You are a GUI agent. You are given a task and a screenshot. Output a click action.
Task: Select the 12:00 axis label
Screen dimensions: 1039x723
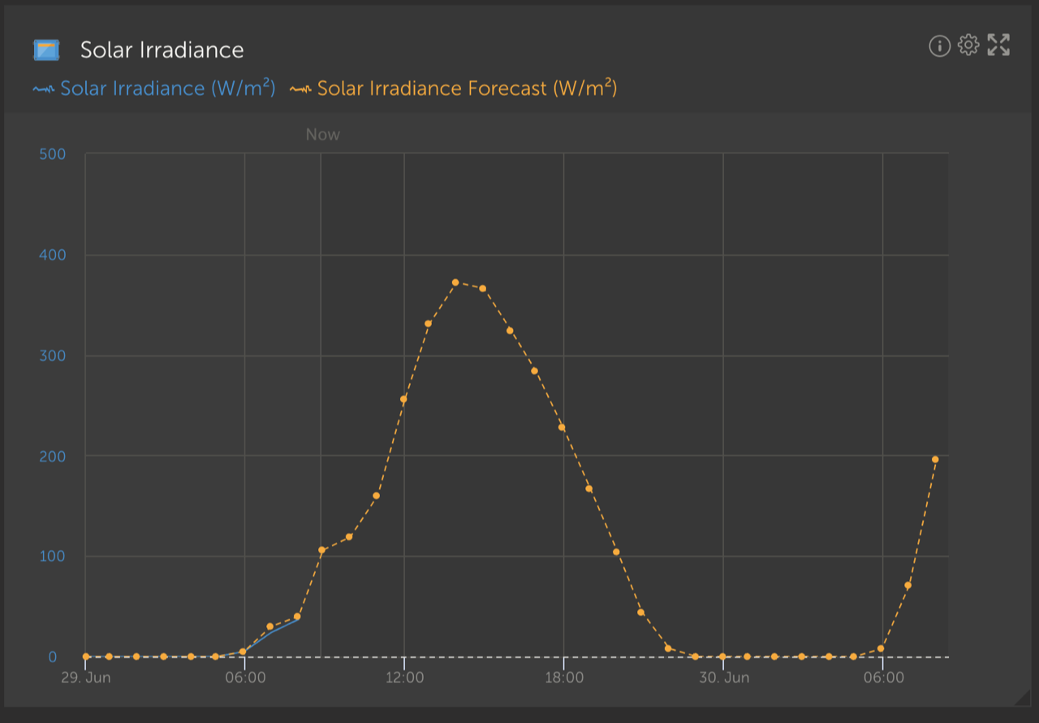[x=406, y=677]
